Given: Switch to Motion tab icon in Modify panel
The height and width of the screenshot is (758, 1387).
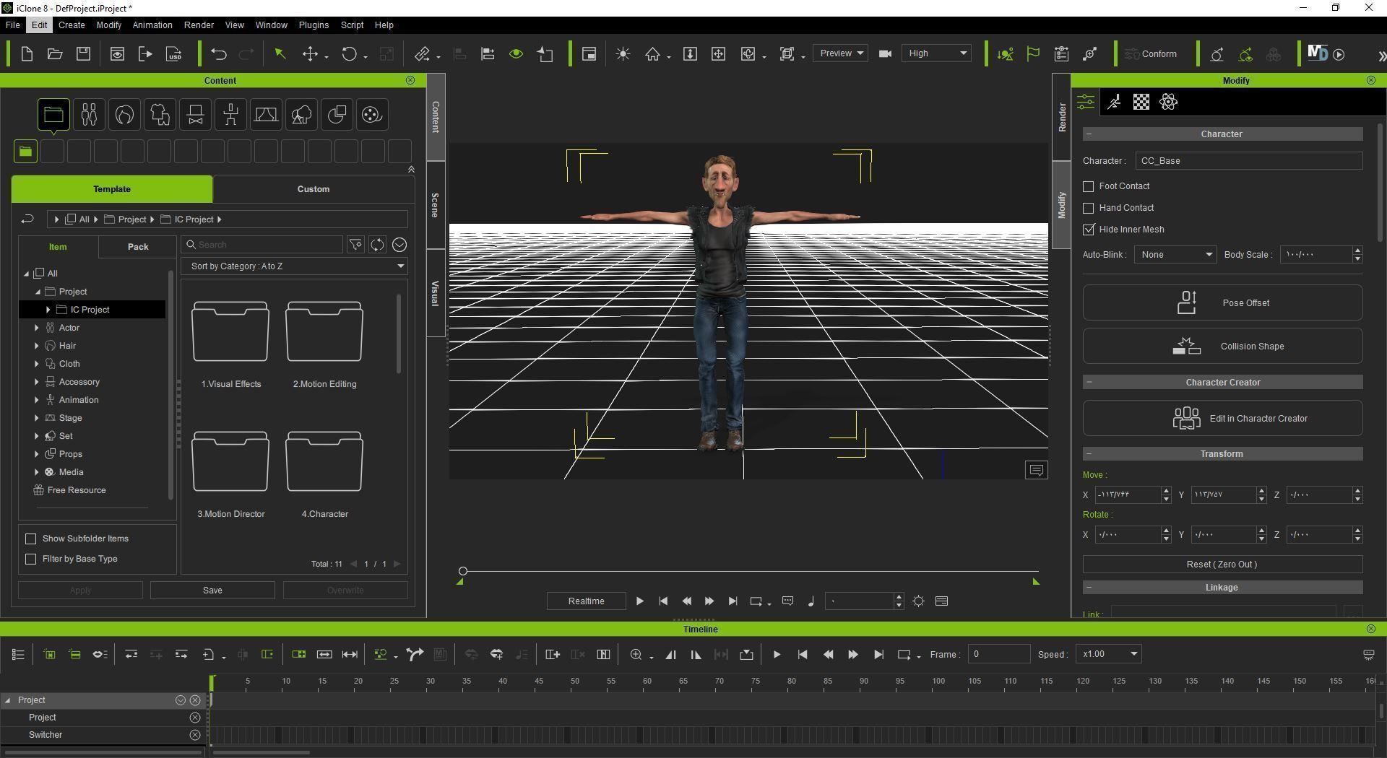Looking at the screenshot, I should [1114, 102].
